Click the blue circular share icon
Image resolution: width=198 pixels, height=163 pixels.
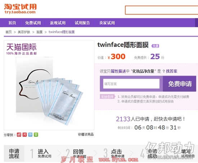(30, 135)
